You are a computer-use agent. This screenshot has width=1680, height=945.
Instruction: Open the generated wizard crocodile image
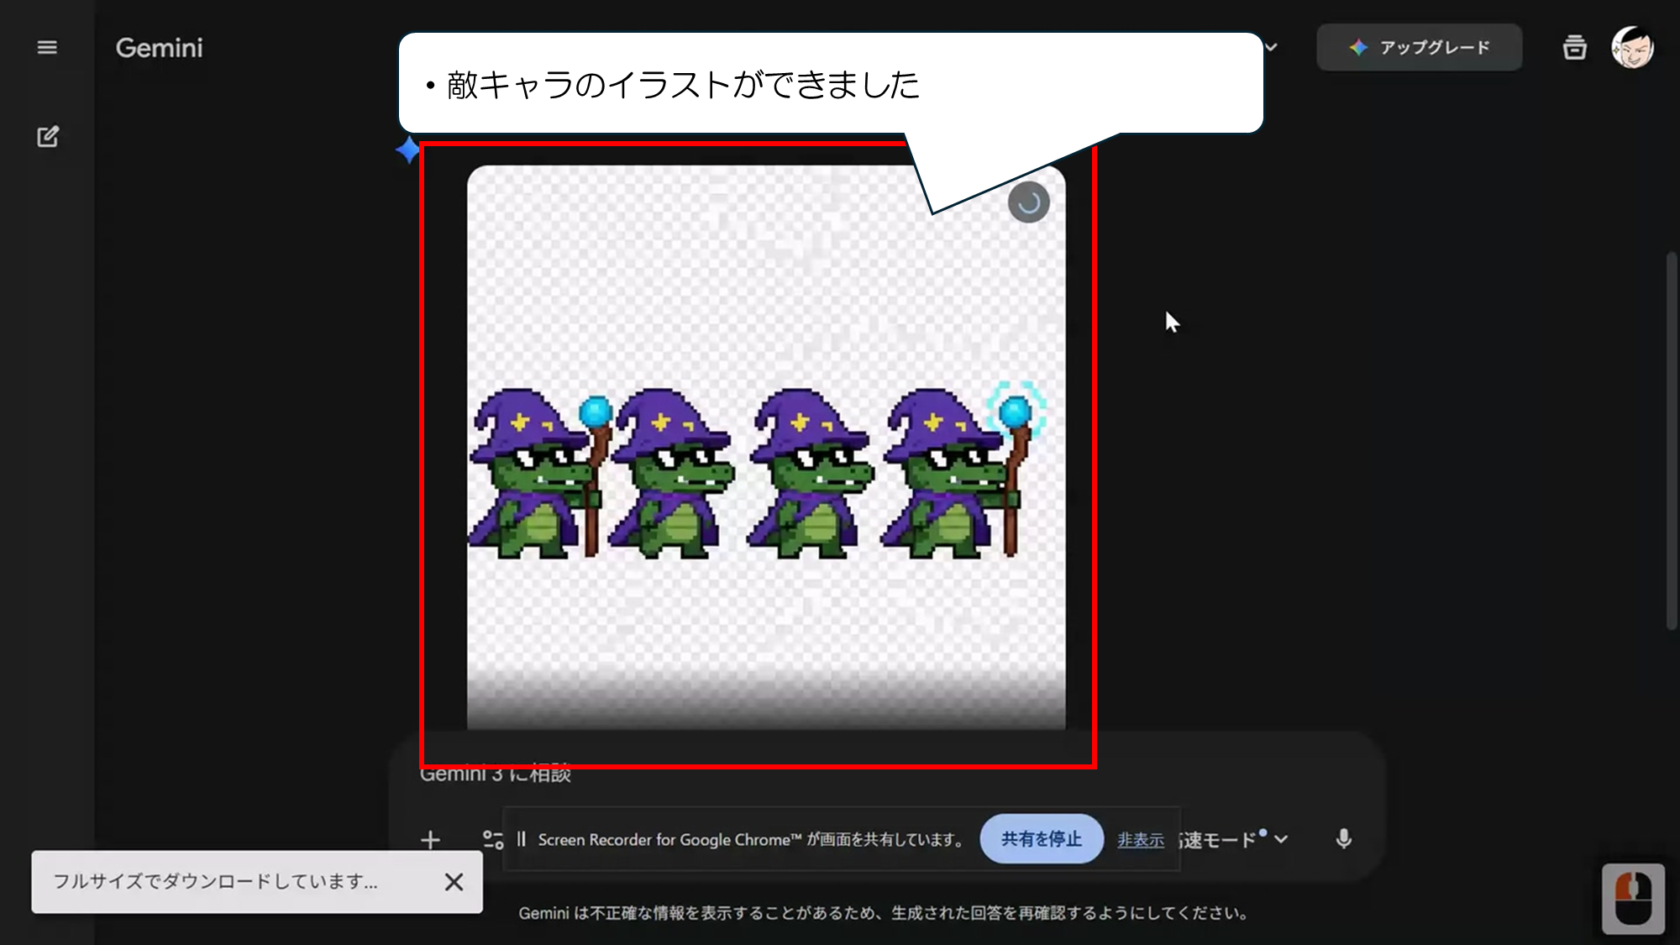pyautogui.click(x=765, y=470)
